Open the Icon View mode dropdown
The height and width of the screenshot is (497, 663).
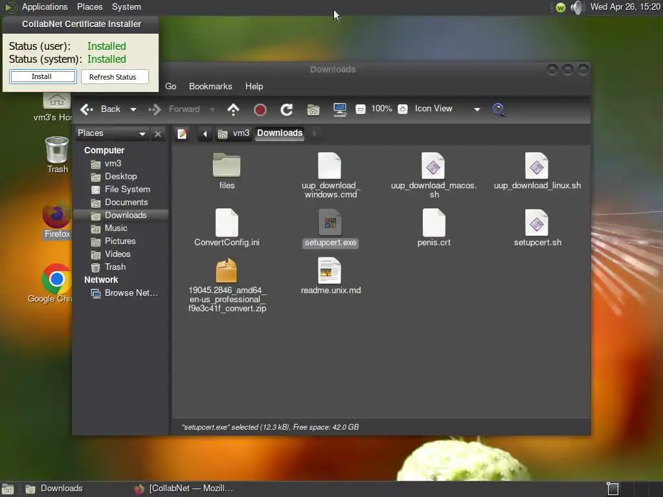[447, 109]
